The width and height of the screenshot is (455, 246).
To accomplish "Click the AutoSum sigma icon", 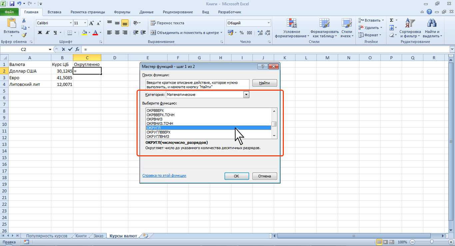I will [x=392, y=20].
